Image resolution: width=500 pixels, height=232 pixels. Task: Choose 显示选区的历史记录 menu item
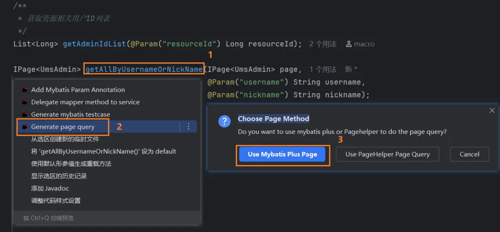point(59,176)
